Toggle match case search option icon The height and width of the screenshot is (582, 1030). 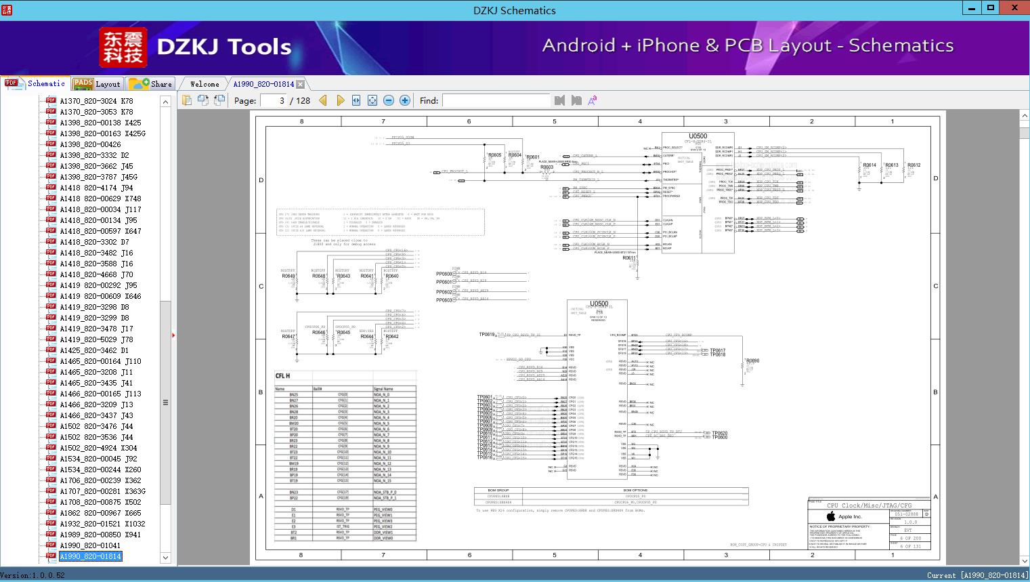592,100
